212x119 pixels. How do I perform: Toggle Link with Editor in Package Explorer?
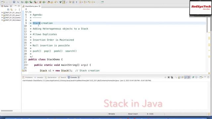(x=12, y=10)
